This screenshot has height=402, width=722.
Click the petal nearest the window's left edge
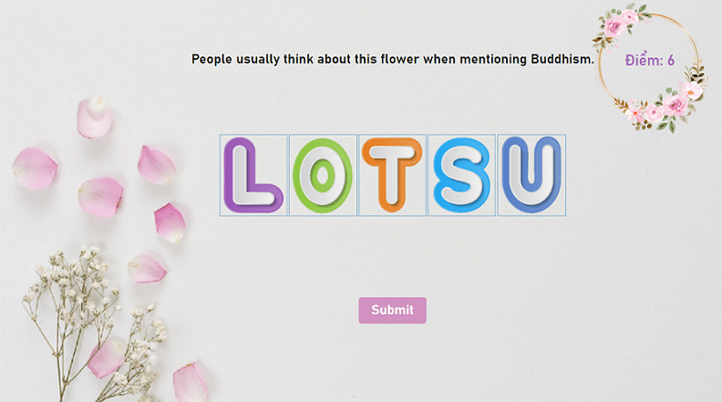coord(35,169)
